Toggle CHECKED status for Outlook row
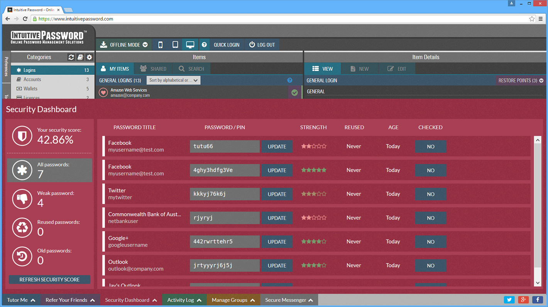 click(431, 266)
